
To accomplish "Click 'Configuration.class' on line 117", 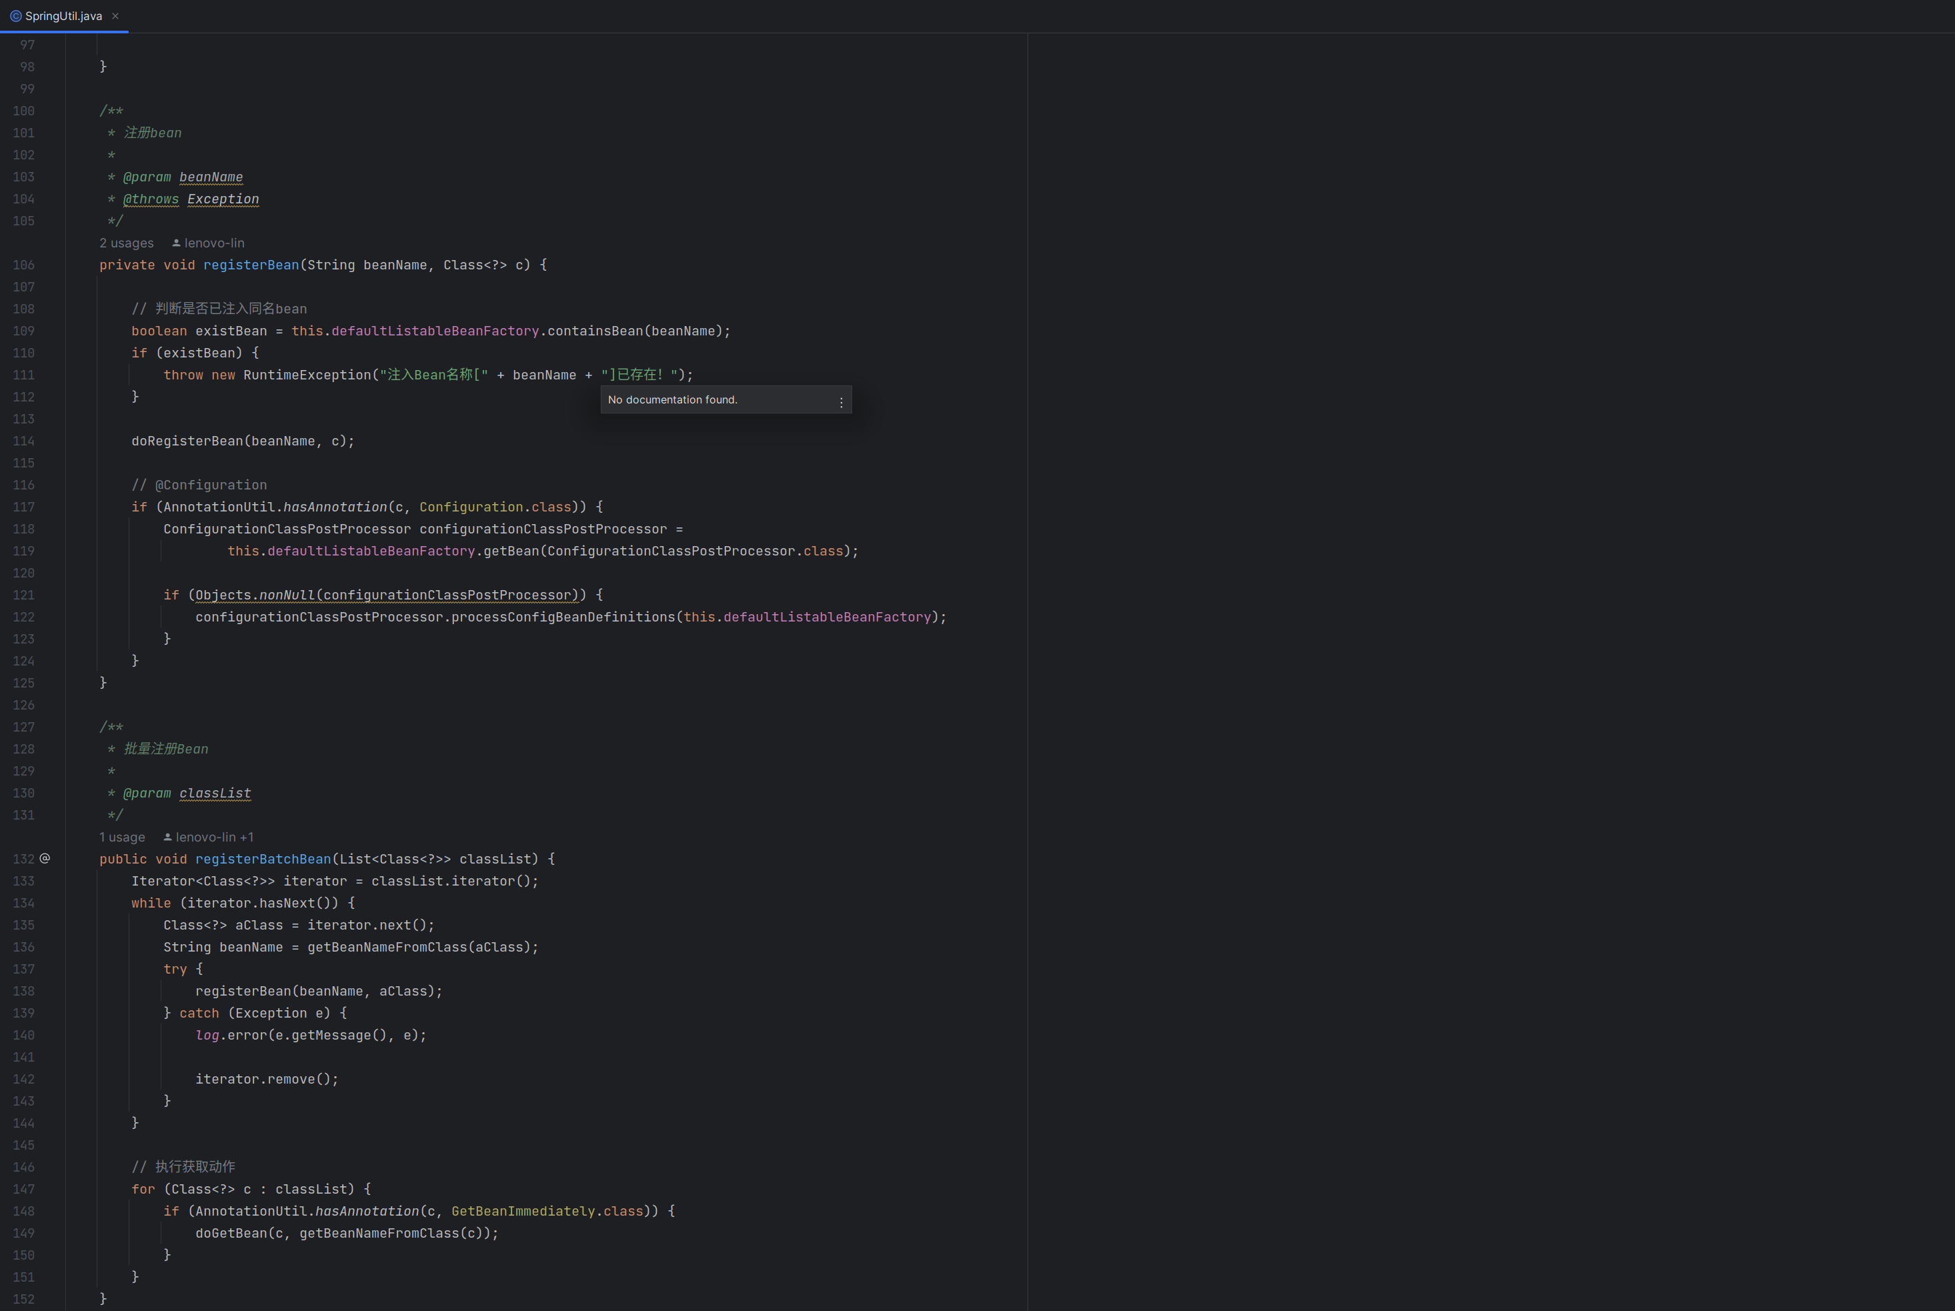I will 495,507.
